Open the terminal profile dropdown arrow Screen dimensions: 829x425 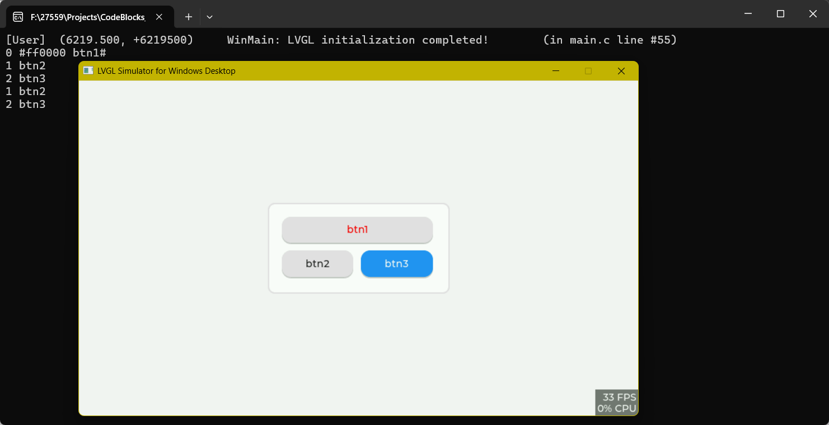click(209, 17)
